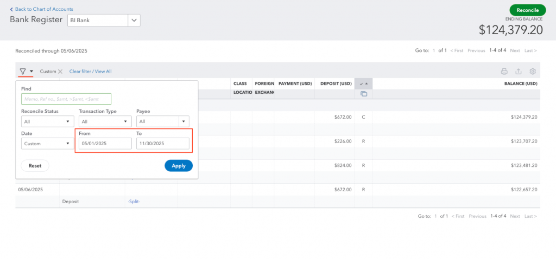Remove the Custom filter with X
Screen dimensions: 556x259
pyautogui.click(x=60, y=72)
